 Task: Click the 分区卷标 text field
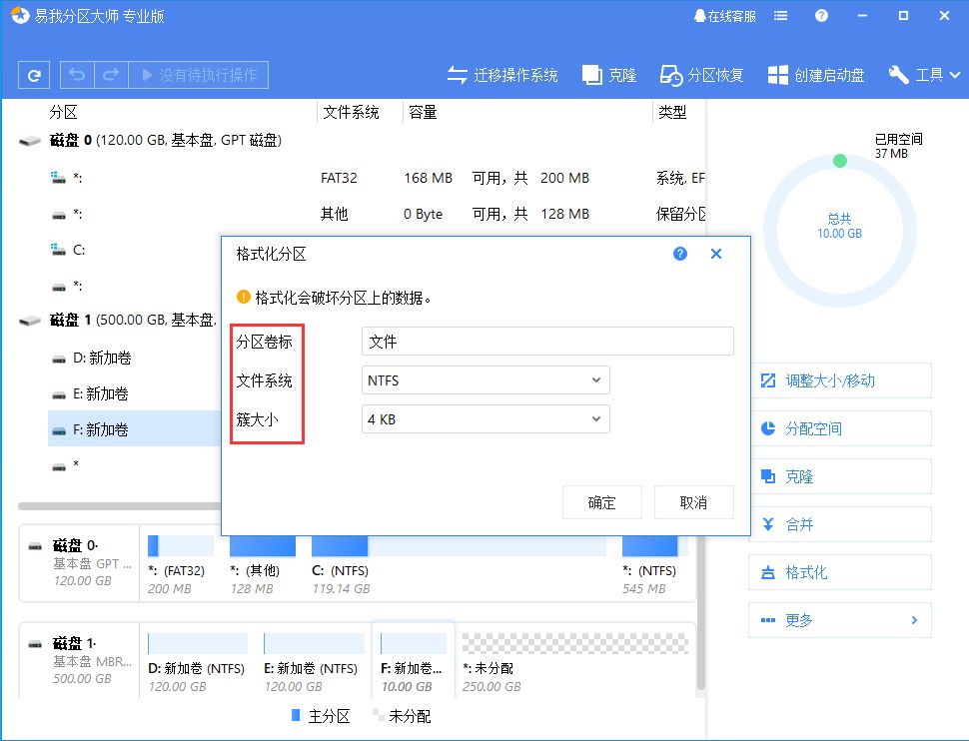(x=547, y=342)
